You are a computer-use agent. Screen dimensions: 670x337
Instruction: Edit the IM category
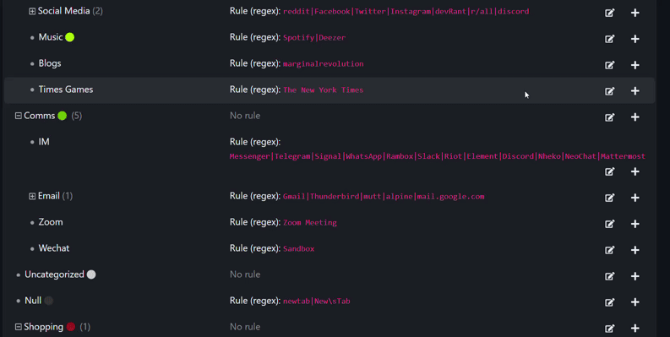pyautogui.click(x=610, y=171)
